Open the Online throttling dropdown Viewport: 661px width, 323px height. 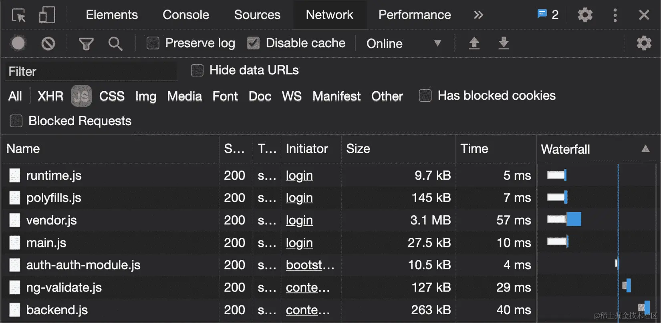(x=404, y=43)
